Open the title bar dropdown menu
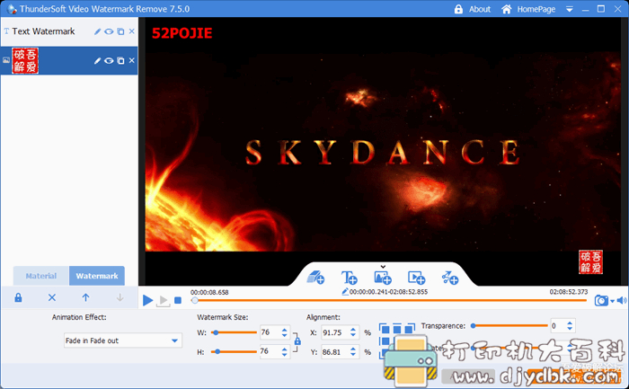This screenshot has width=629, height=389. [569, 9]
